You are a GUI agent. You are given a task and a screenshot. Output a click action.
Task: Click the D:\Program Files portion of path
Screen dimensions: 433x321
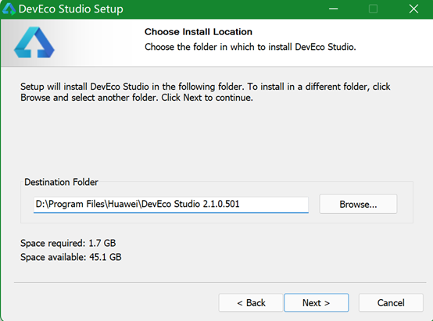[70, 205]
